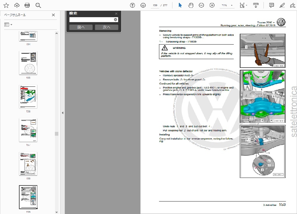This screenshot has height=214, width=297.
Task: Click the 'Removing' heading text
Action: pyautogui.click(x=165, y=31)
